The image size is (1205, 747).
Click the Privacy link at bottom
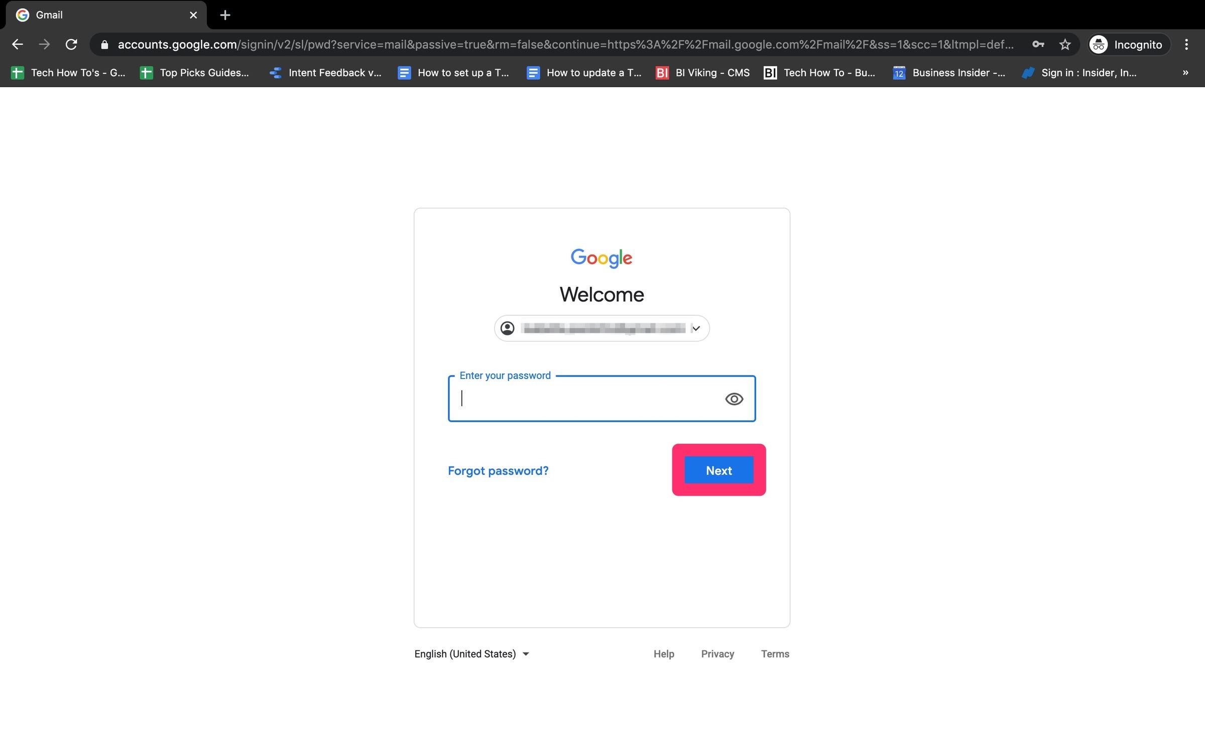pos(718,653)
